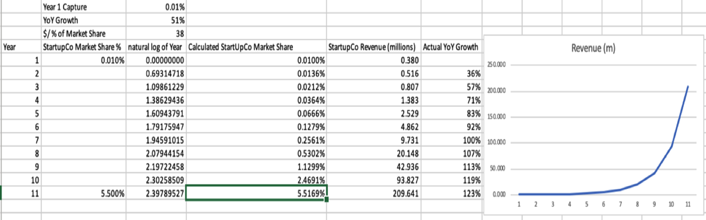Click the calculated share cell 2.4691%
Viewport: 706px width, 220px height.
coord(256,180)
